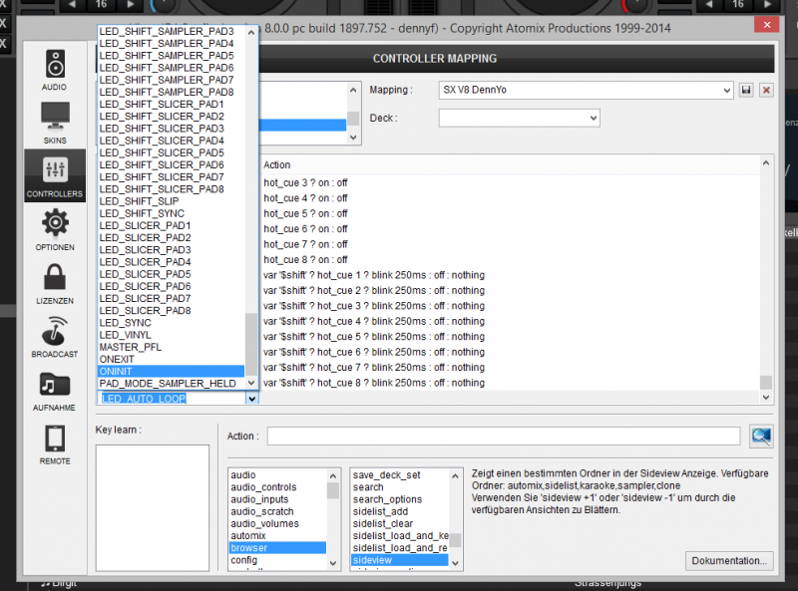Click the action search magnifier icon
Viewport: 798px width, 591px height.
[761, 436]
